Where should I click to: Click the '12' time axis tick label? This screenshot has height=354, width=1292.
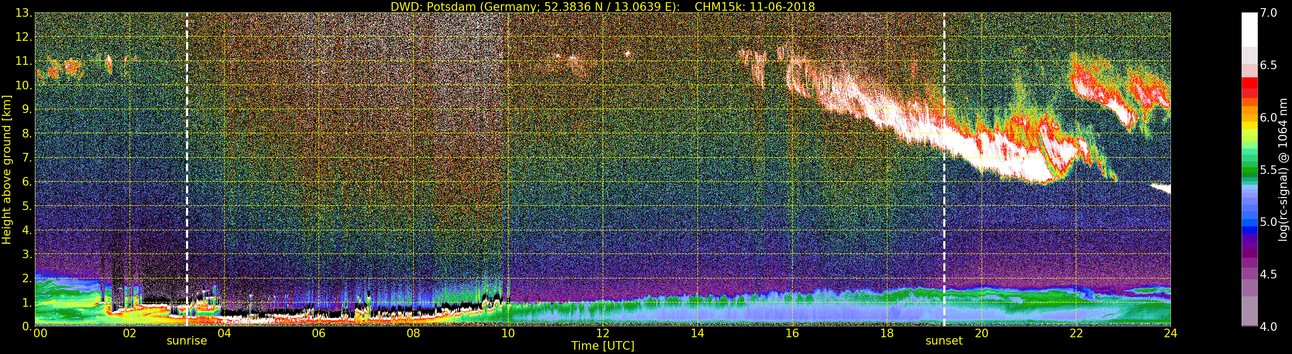[603, 333]
